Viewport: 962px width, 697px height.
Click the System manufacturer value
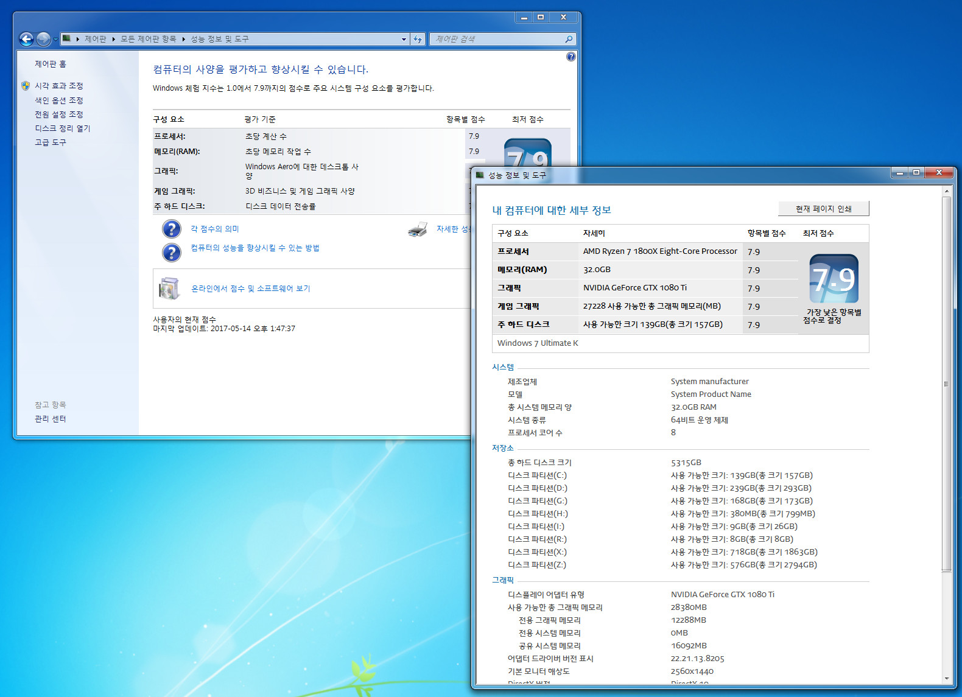(709, 382)
